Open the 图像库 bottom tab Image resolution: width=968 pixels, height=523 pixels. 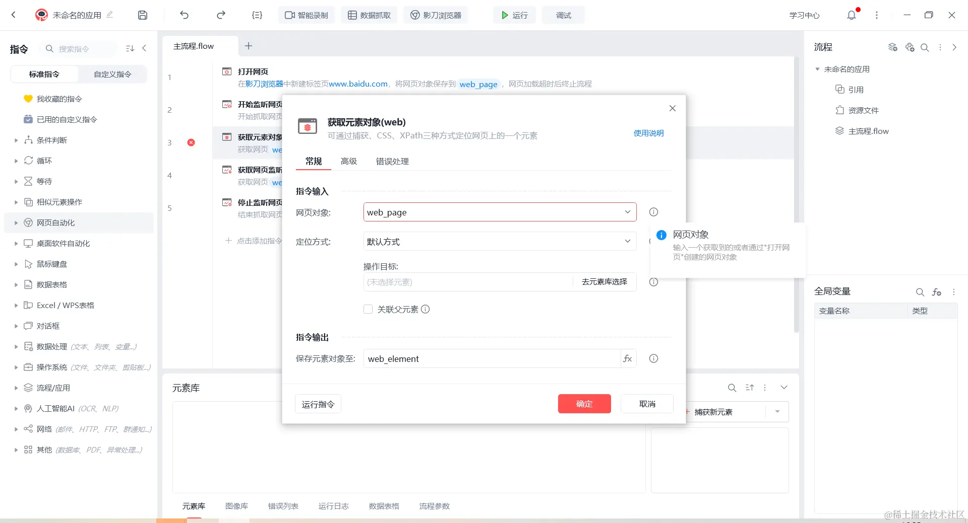click(x=236, y=506)
